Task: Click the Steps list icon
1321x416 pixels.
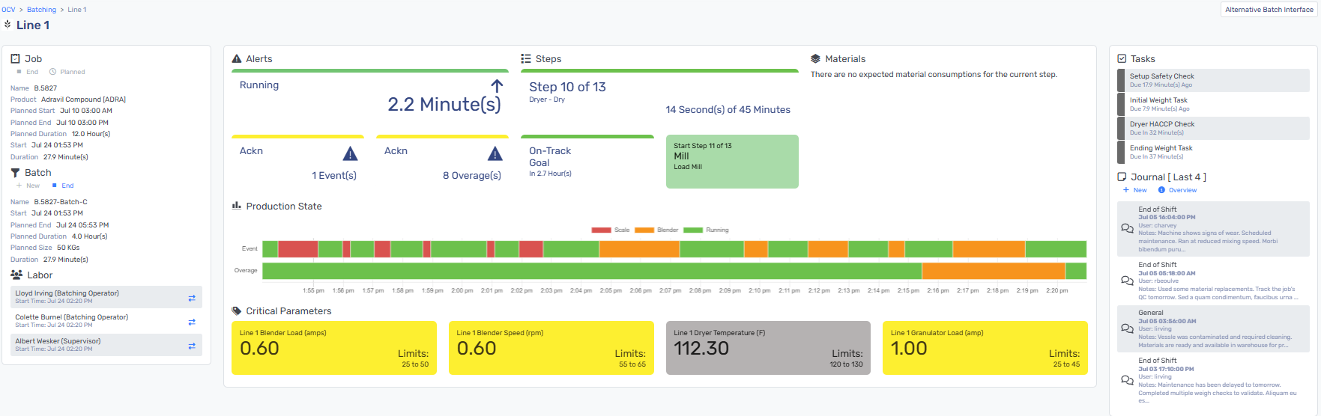Action: (x=526, y=58)
